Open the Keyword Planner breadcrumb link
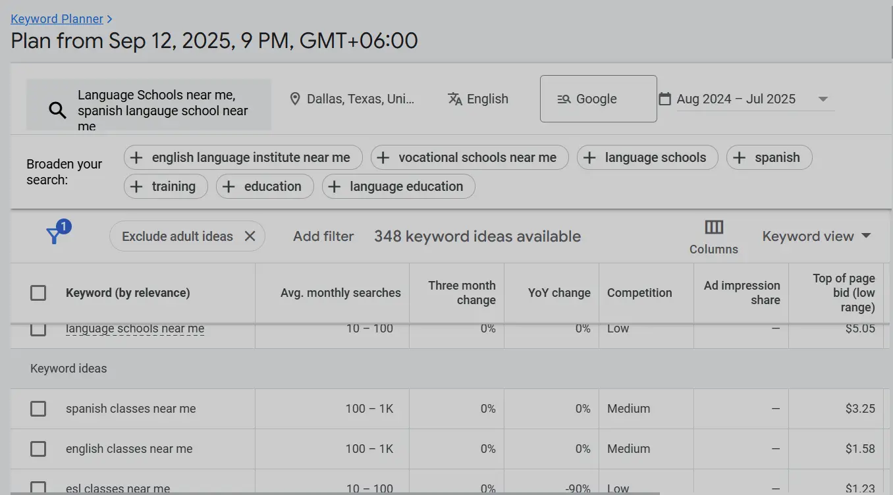Image resolution: width=893 pixels, height=495 pixels. pos(57,18)
